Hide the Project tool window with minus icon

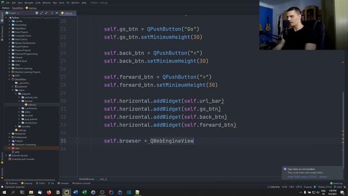[x=57, y=13]
